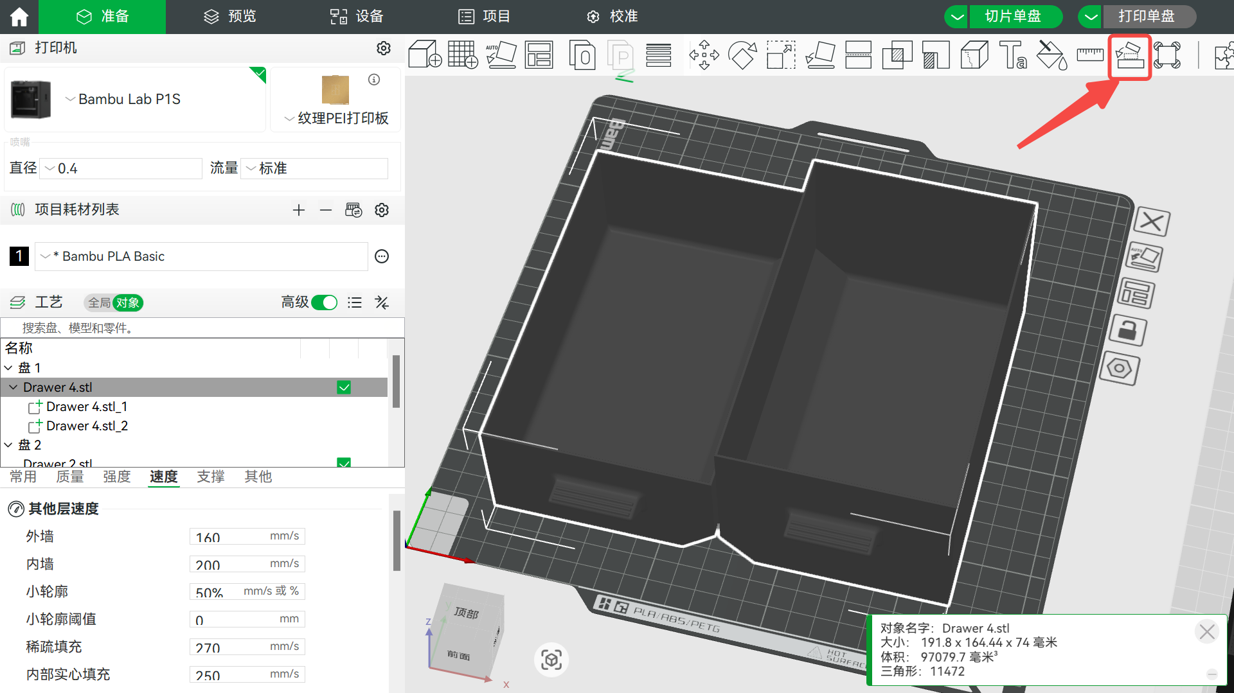Switch to the Project tab
This screenshot has width=1234, height=693.
coord(484,17)
